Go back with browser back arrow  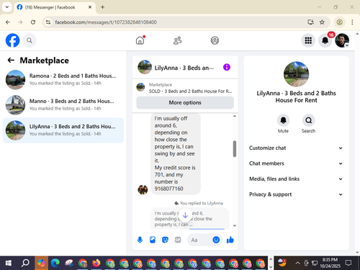(x=8, y=22)
